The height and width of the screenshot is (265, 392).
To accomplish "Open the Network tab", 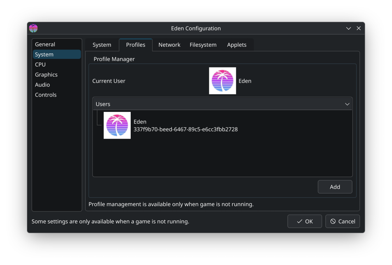I will 169,45.
